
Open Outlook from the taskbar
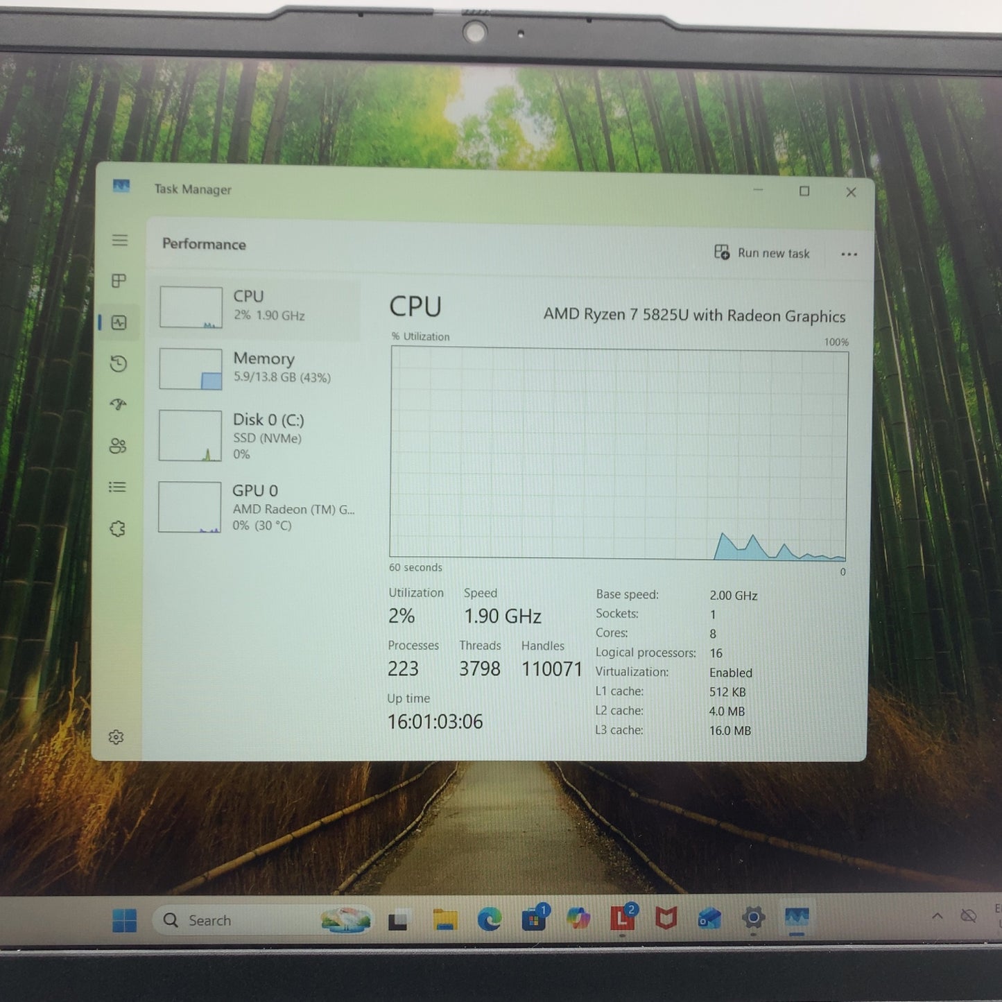click(x=709, y=919)
